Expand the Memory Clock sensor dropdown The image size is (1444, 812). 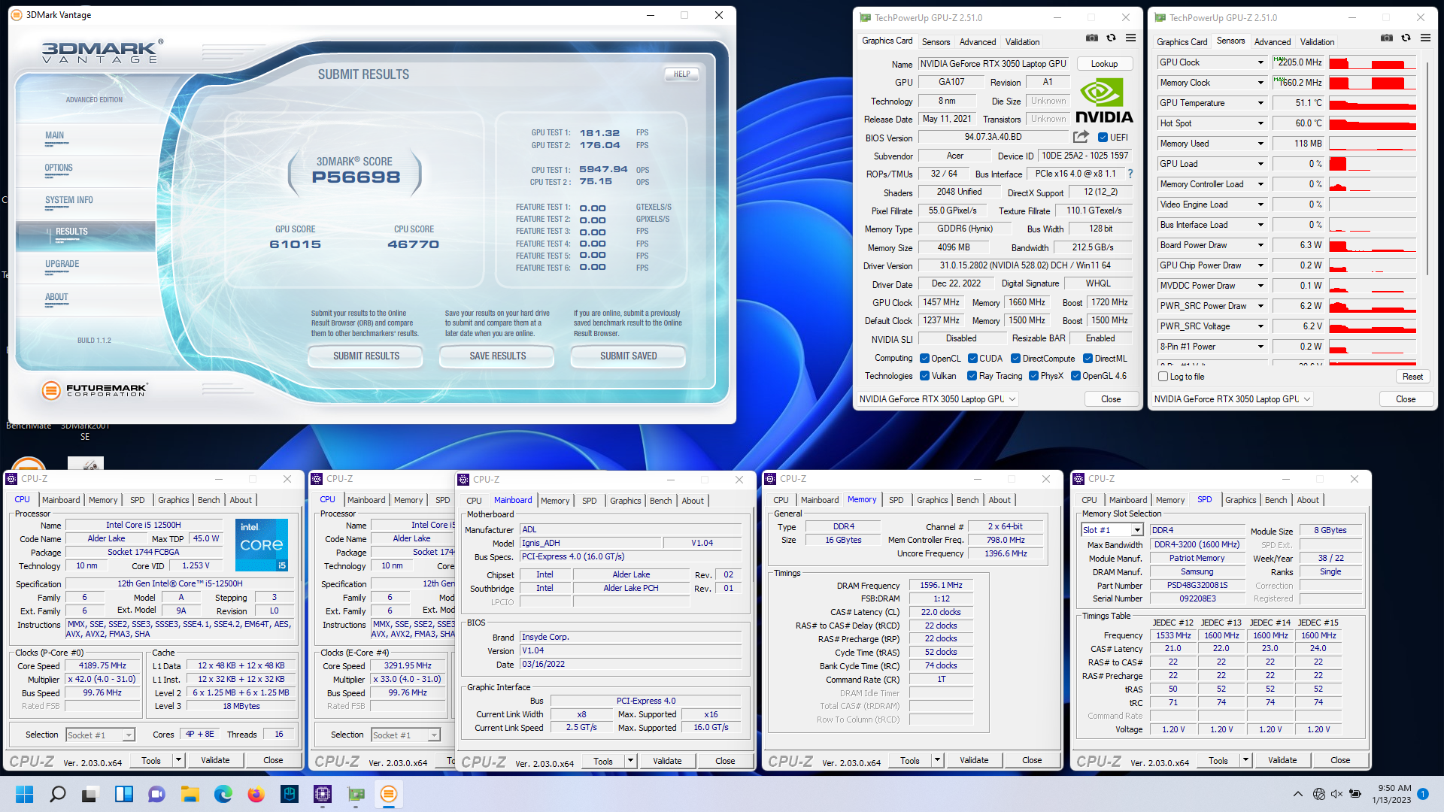[x=1260, y=83]
